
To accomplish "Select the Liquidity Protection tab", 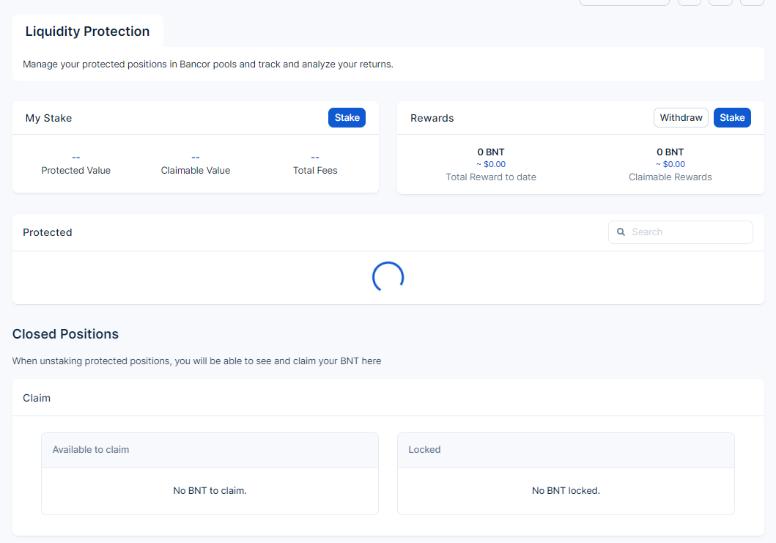I will [88, 32].
